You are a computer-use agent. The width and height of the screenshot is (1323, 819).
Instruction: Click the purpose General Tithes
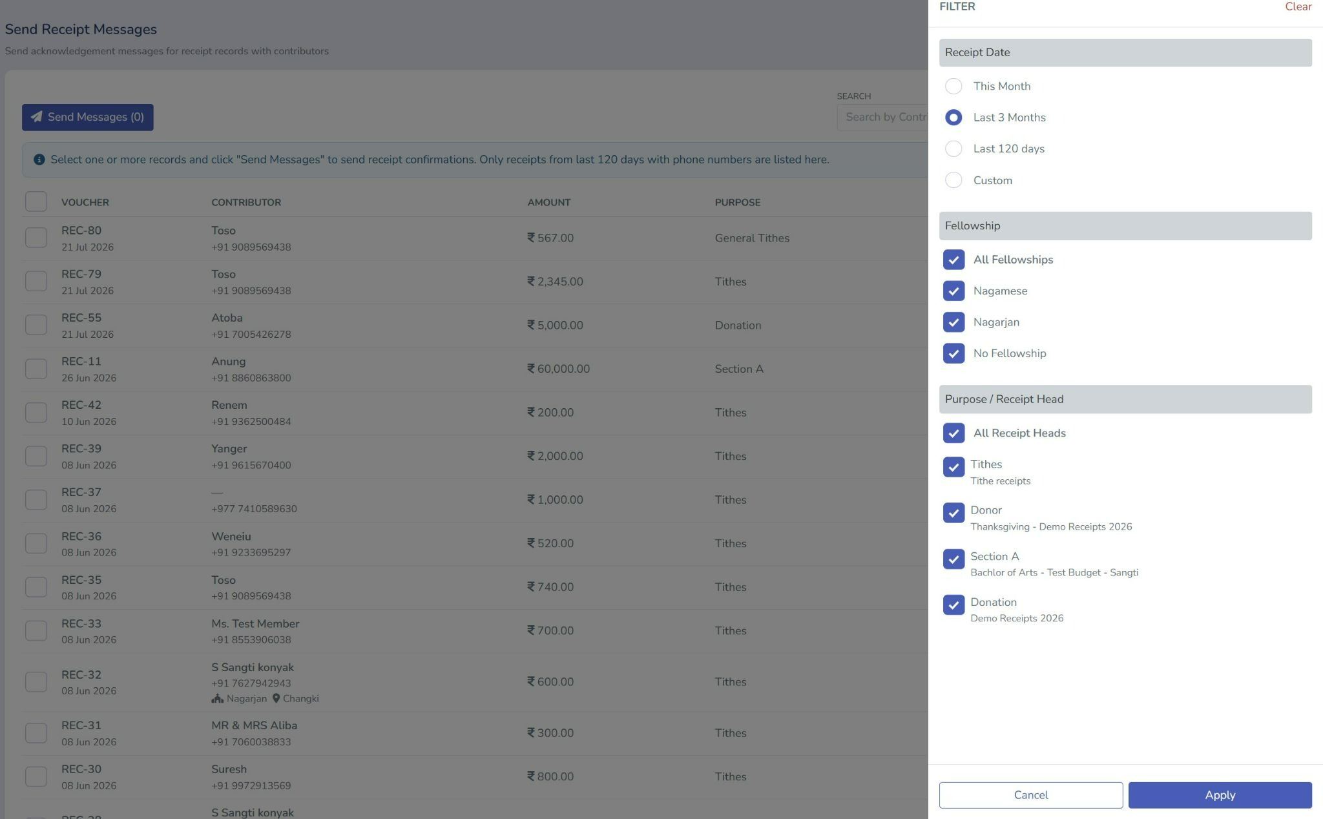752,238
